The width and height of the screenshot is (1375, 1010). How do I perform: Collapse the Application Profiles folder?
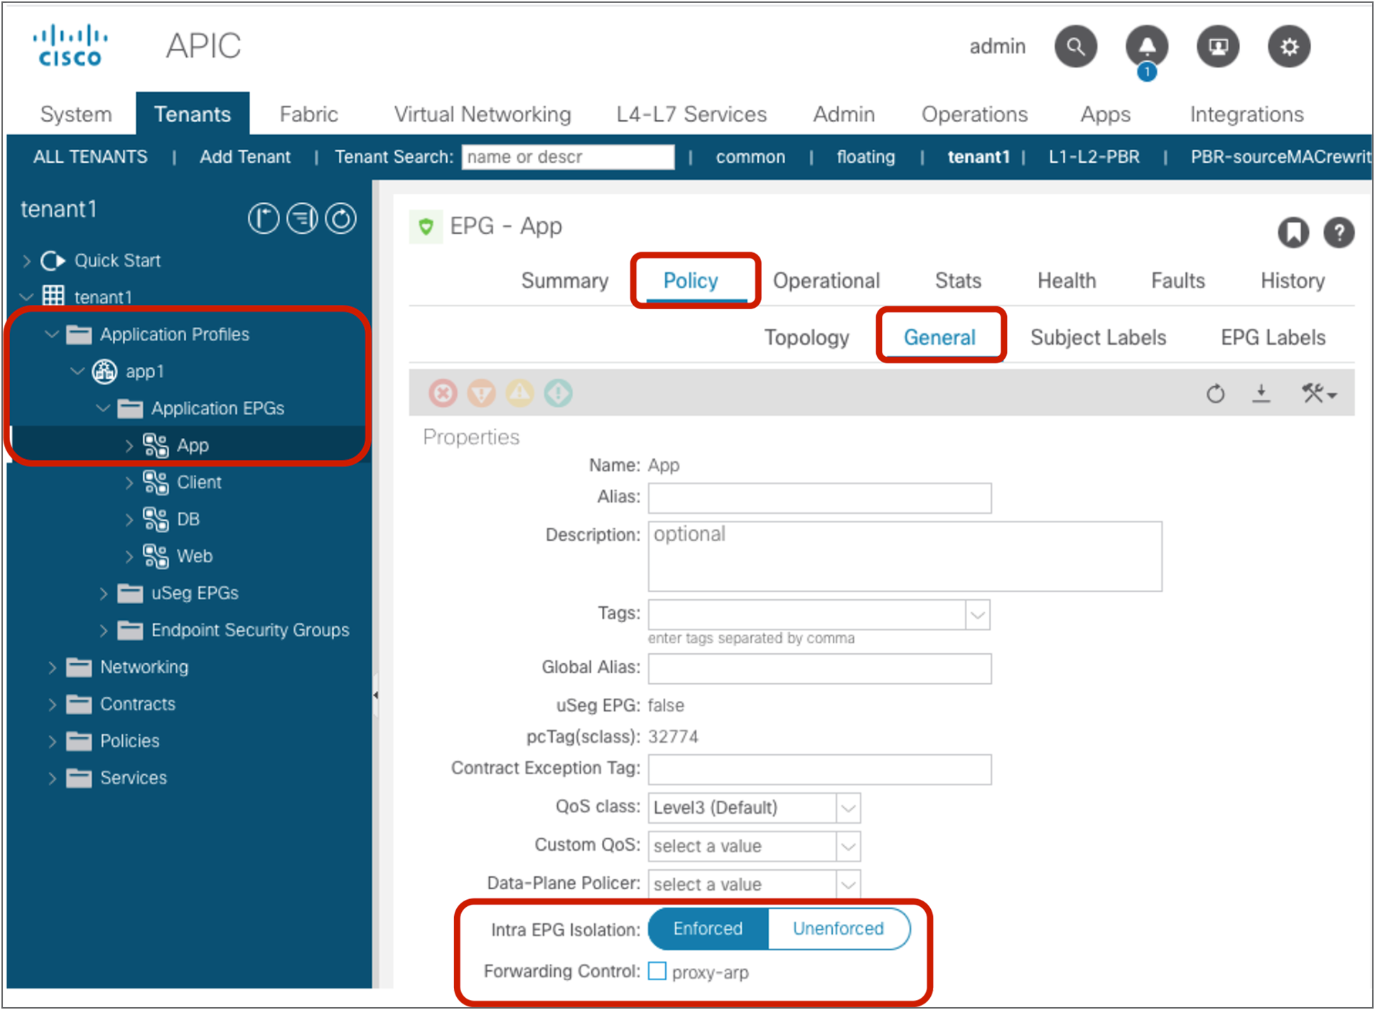[x=51, y=334]
